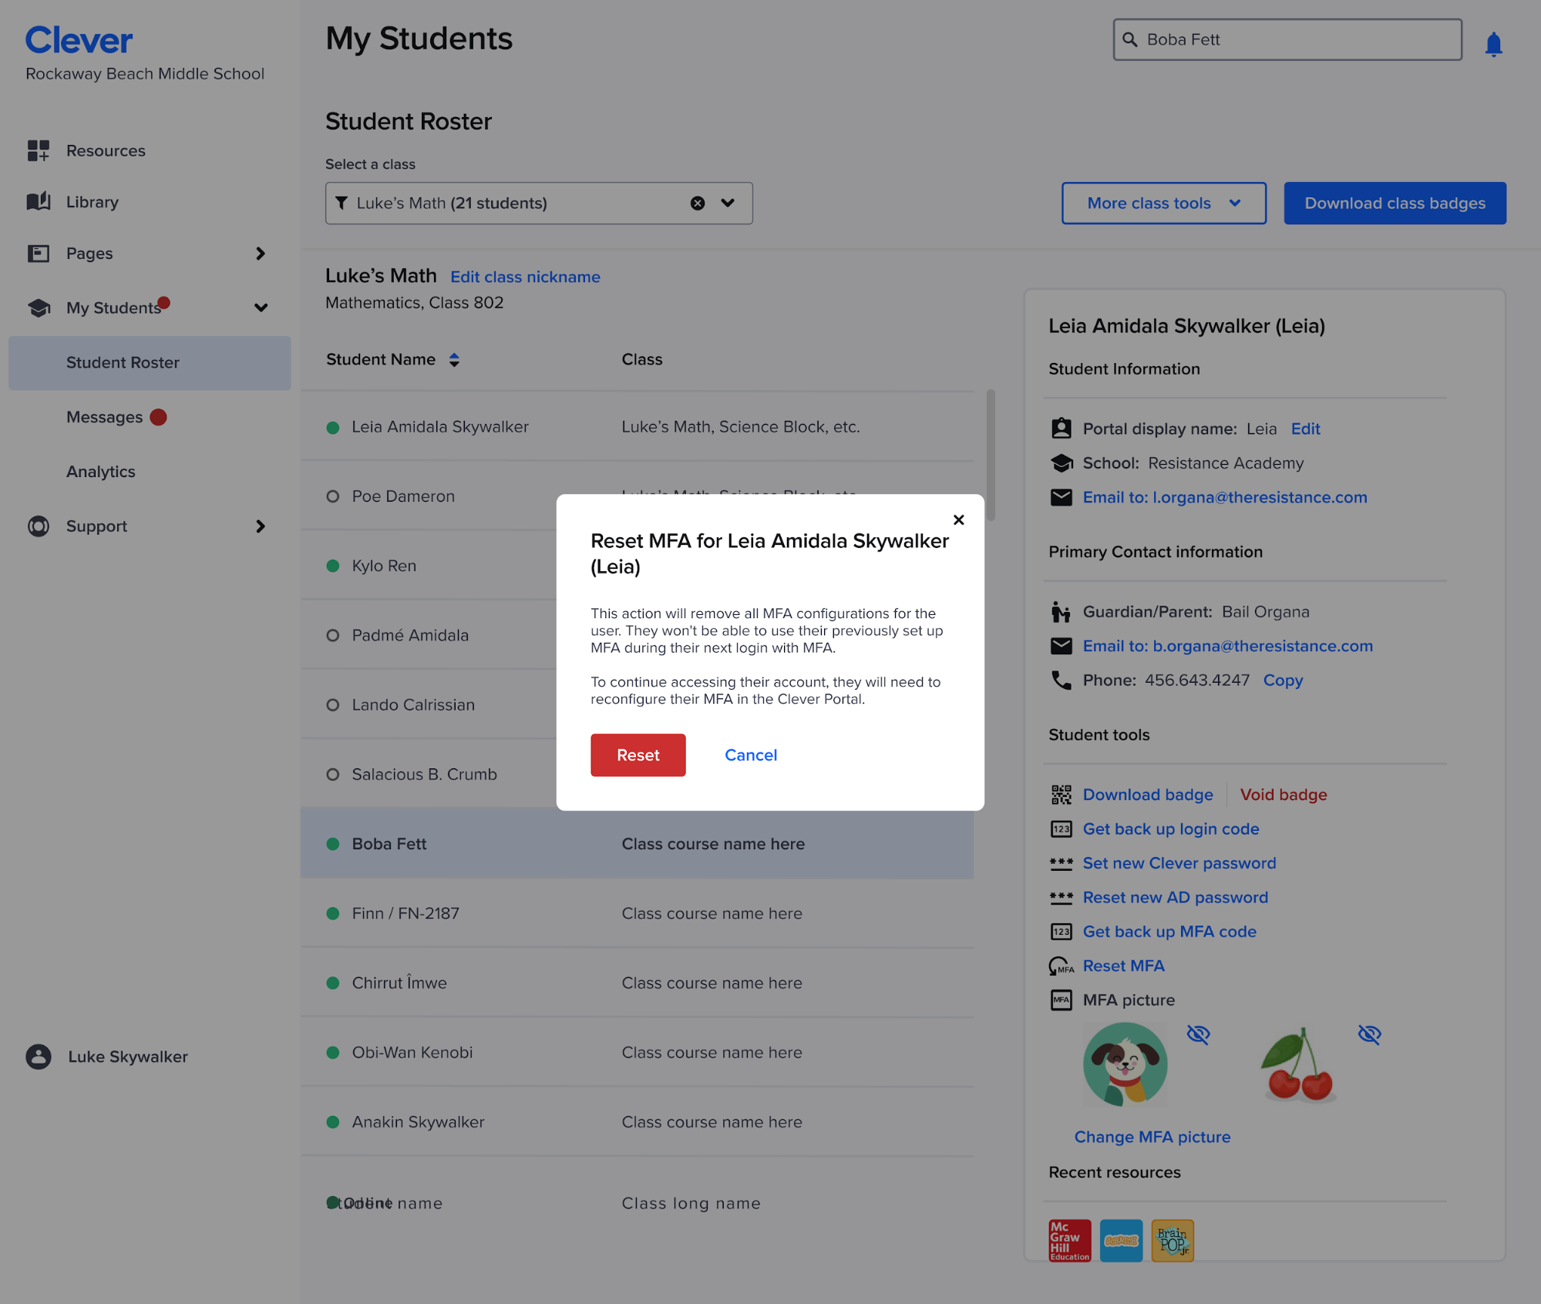Screen dimensions: 1541x1304
Task: Click Edit class nickname link
Action: tap(525, 277)
